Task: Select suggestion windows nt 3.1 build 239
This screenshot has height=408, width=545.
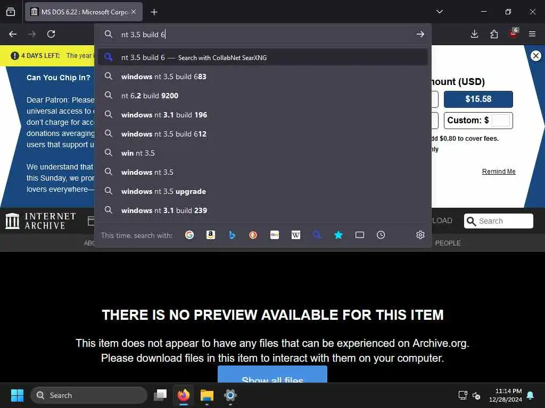Action: [x=263, y=210]
